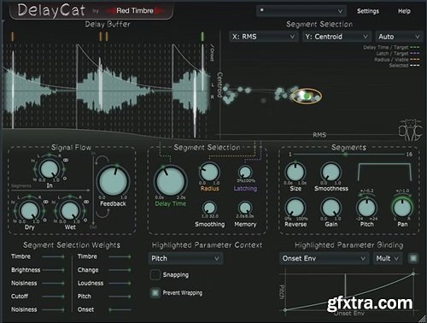Screen dimensions: 427x323
Task: Select the segment Gain knob
Action: click(x=330, y=208)
